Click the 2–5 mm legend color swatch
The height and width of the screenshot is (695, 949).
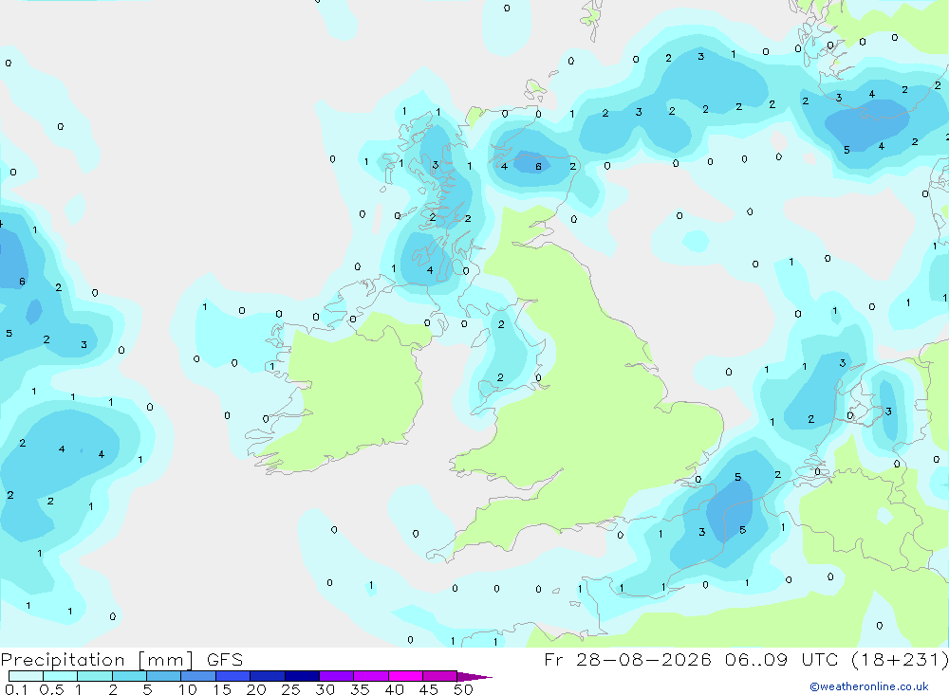pos(129,676)
